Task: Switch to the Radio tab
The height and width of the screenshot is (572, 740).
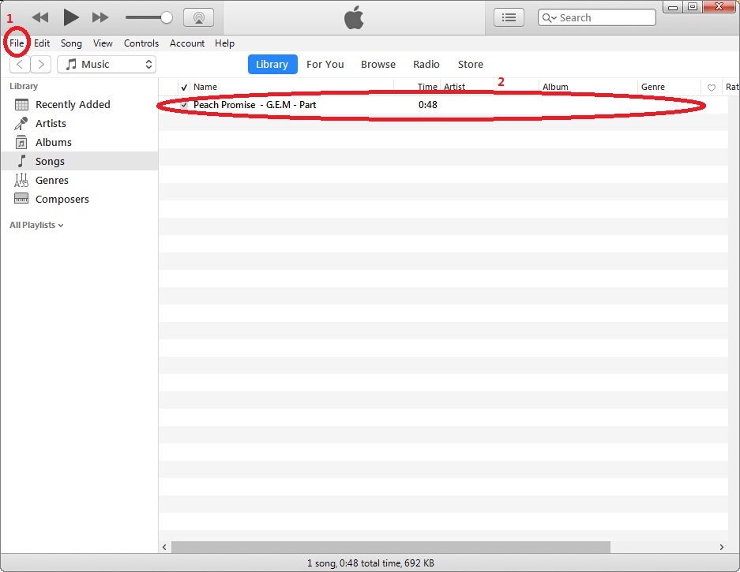Action: [x=426, y=64]
